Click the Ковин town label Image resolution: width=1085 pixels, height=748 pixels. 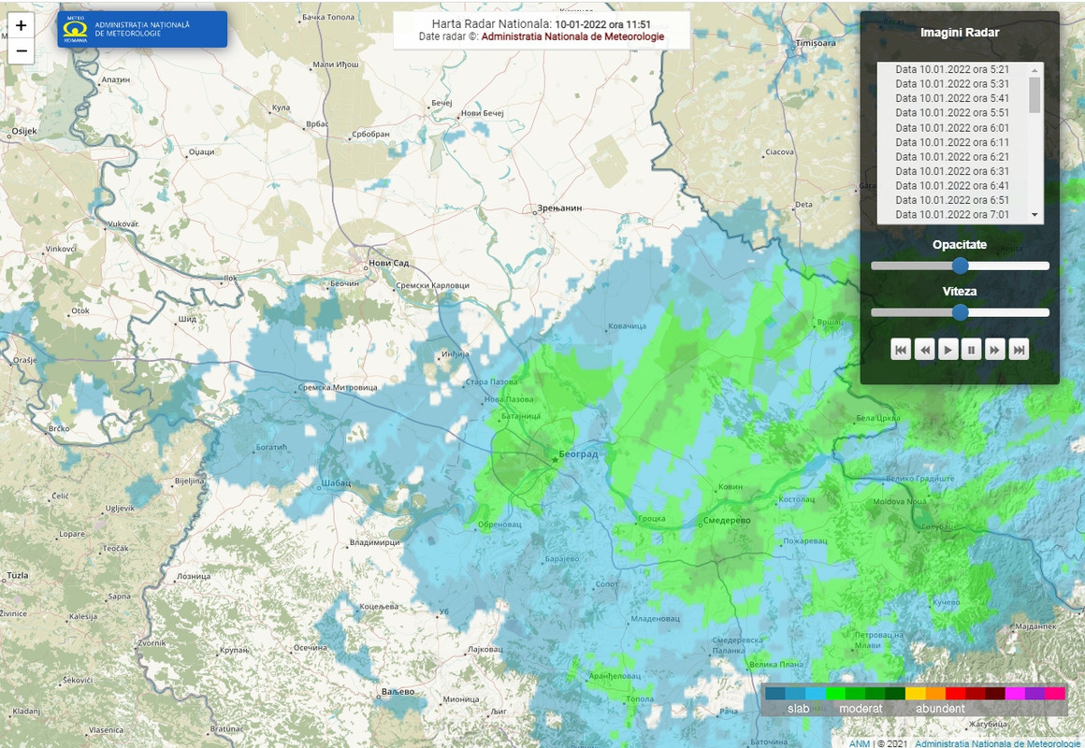coord(731,486)
